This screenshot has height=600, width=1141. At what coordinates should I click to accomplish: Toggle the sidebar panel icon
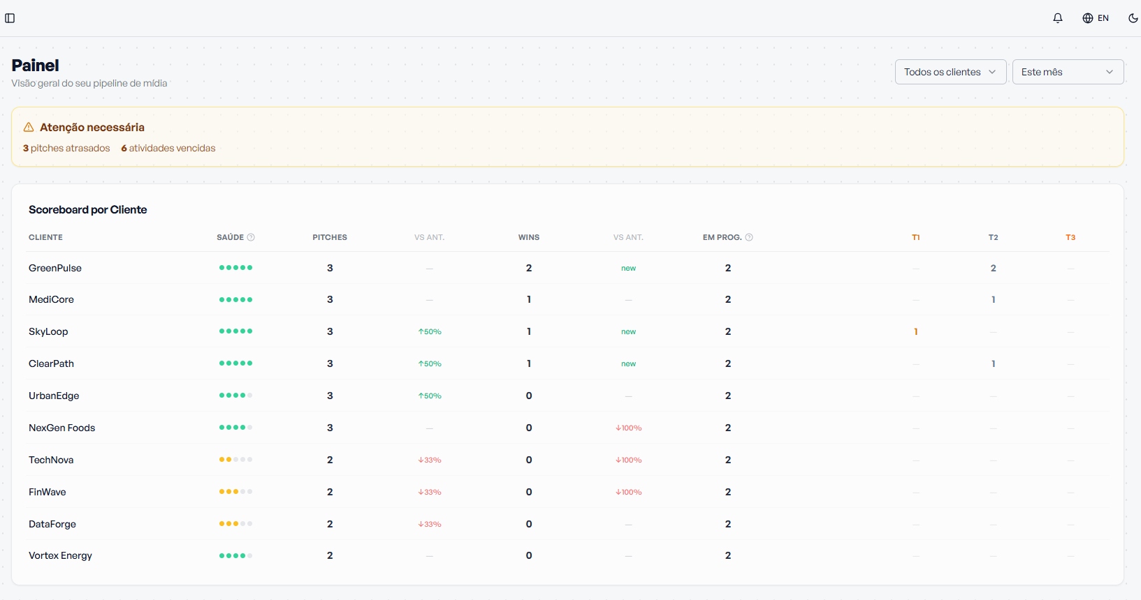10,18
